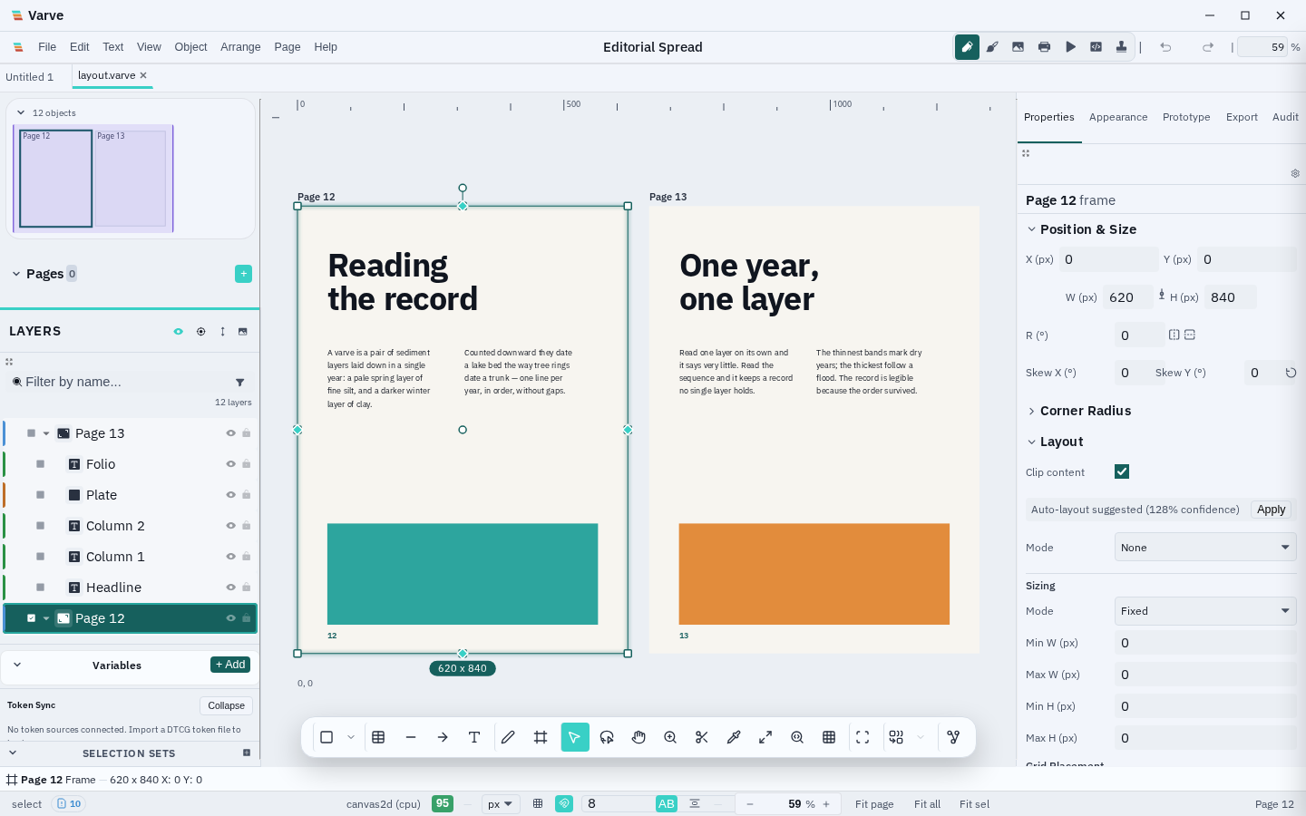This screenshot has width=1306, height=816.
Task: Open the Layout Mode dropdown set to None
Action: tap(1205, 548)
